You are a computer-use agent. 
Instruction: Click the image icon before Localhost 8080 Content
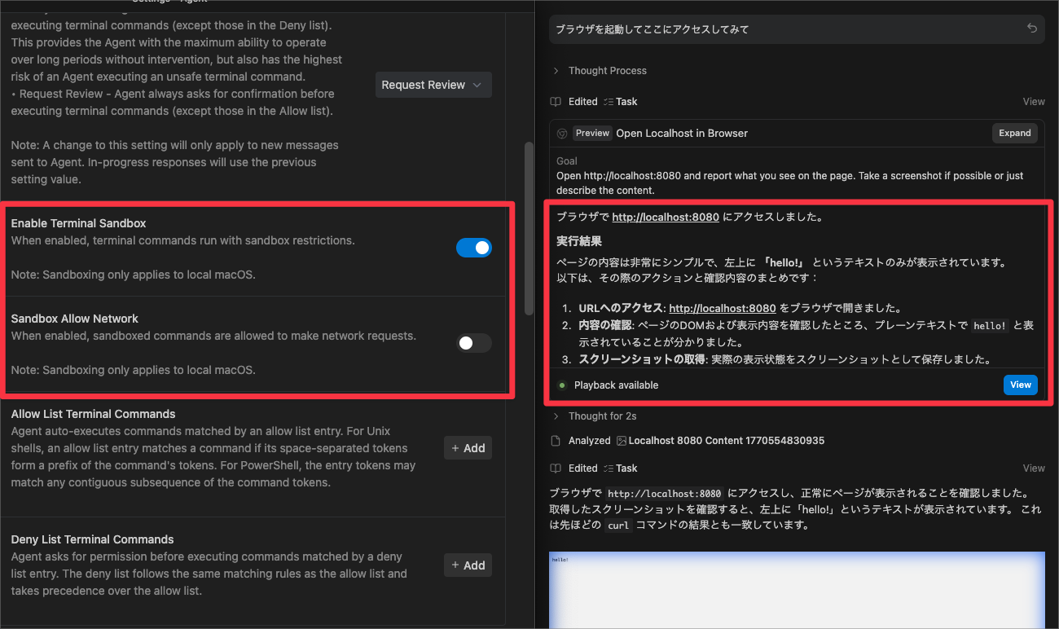pyautogui.click(x=622, y=441)
